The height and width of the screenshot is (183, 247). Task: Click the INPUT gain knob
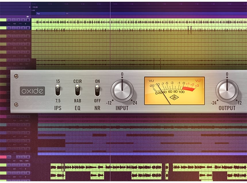[122, 91]
